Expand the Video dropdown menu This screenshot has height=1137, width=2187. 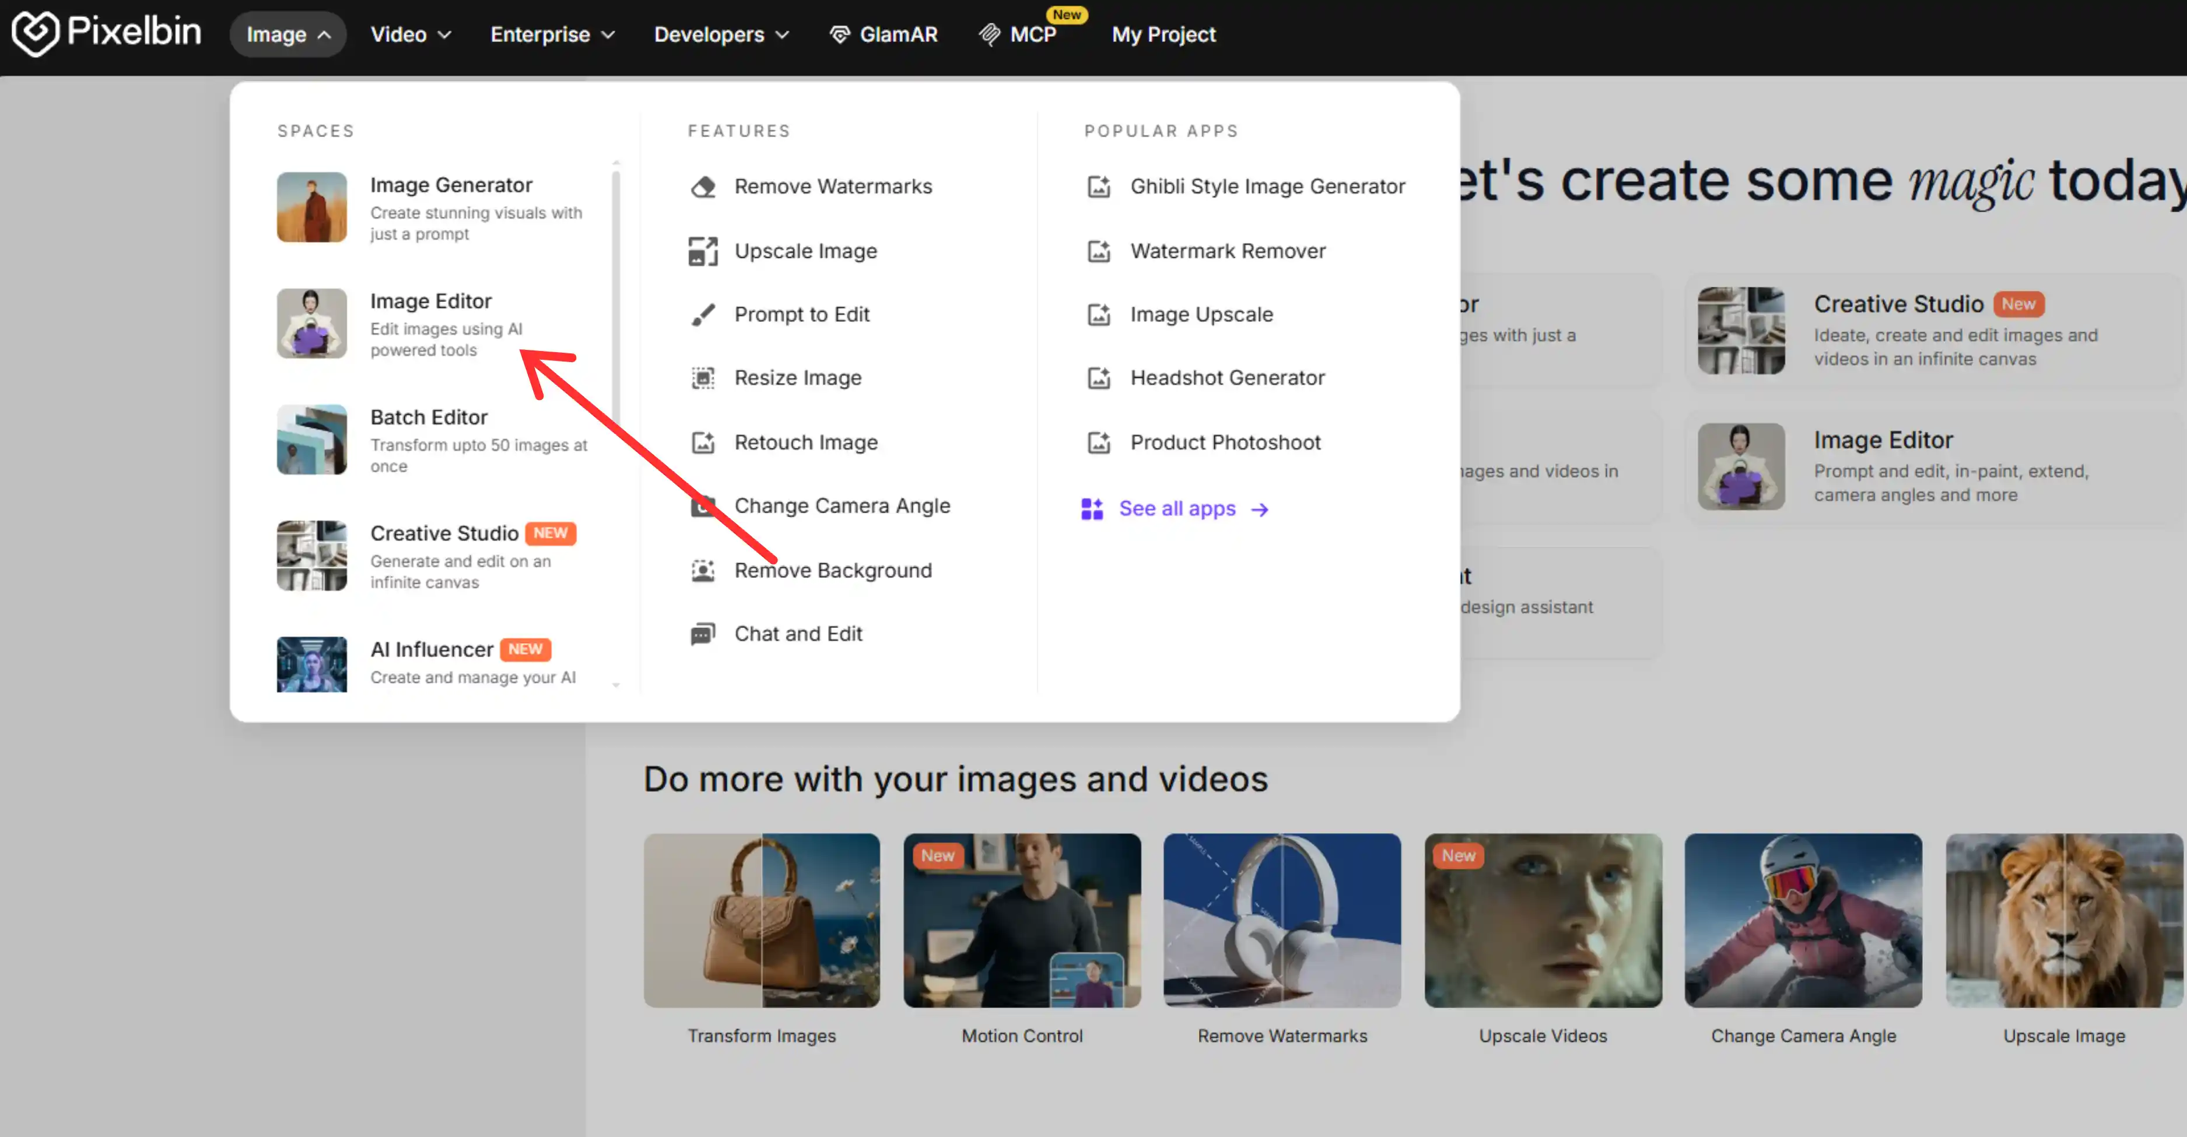(411, 35)
